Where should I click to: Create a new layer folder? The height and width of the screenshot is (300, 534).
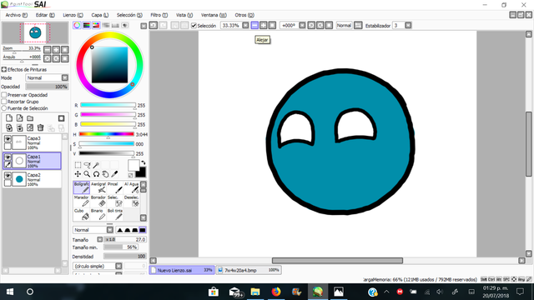click(x=30, y=118)
